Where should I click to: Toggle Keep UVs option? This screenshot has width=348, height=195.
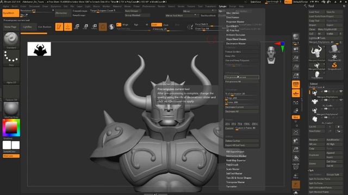point(241,56)
